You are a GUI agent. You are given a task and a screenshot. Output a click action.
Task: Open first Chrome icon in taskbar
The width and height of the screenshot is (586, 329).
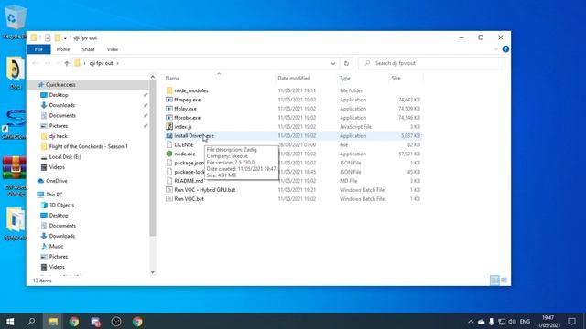point(74,322)
